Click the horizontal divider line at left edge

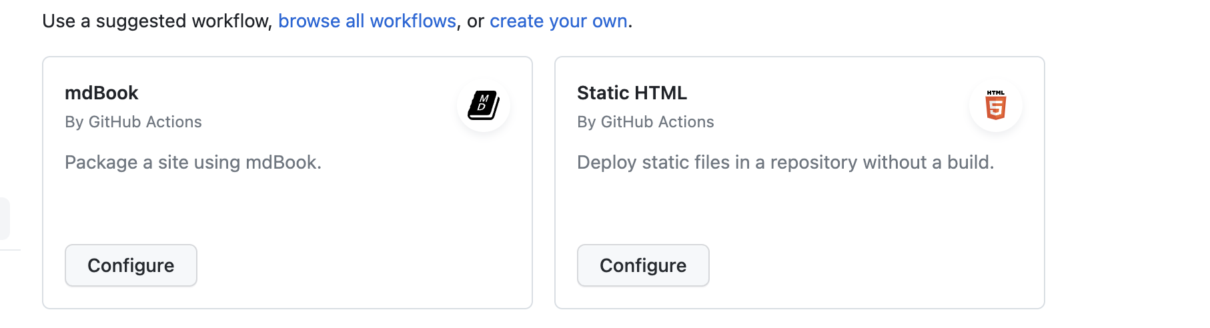(x=9, y=250)
